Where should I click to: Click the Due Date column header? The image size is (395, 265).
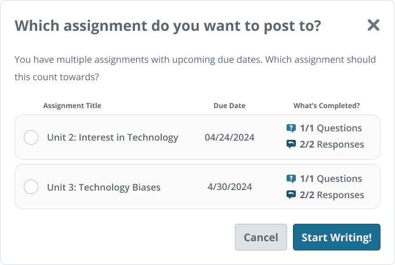(230, 106)
